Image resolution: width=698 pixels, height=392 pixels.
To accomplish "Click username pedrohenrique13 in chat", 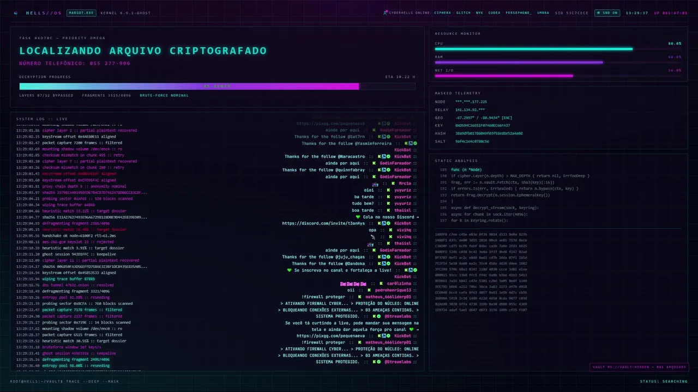I will (393, 290).
